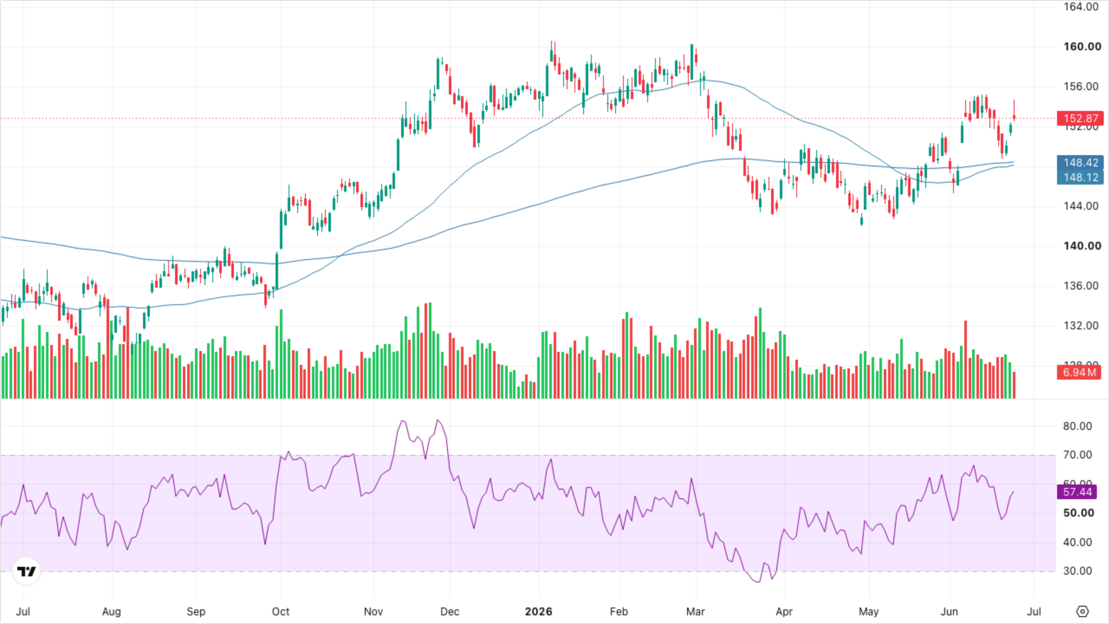Click the 140.00 price scale level
The height and width of the screenshot is (624, 1109).
(x=1082, y=246)
